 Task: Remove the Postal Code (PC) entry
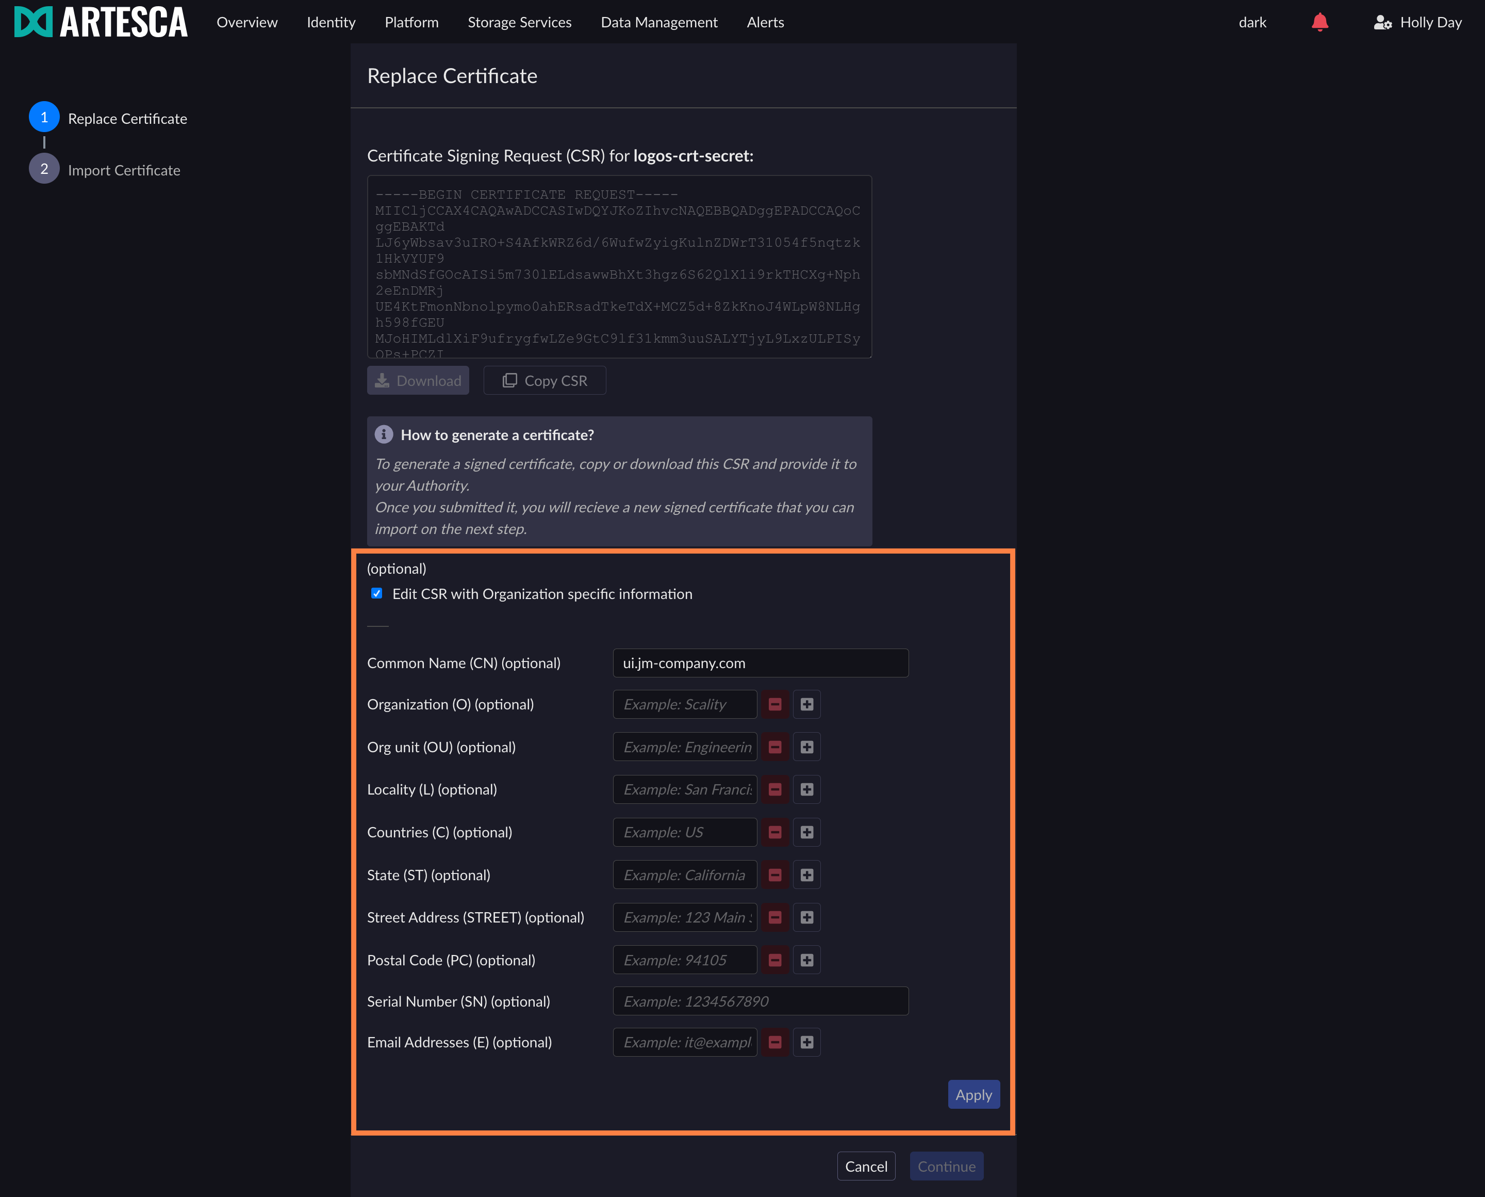[x=775, y=960]
